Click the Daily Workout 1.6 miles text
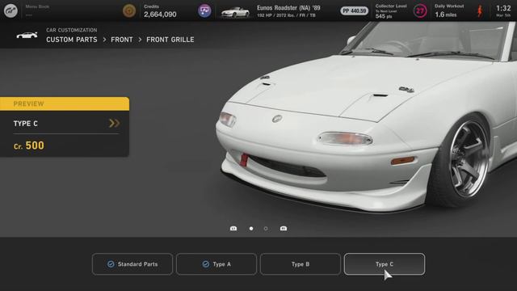 click(x=446, y=15)
